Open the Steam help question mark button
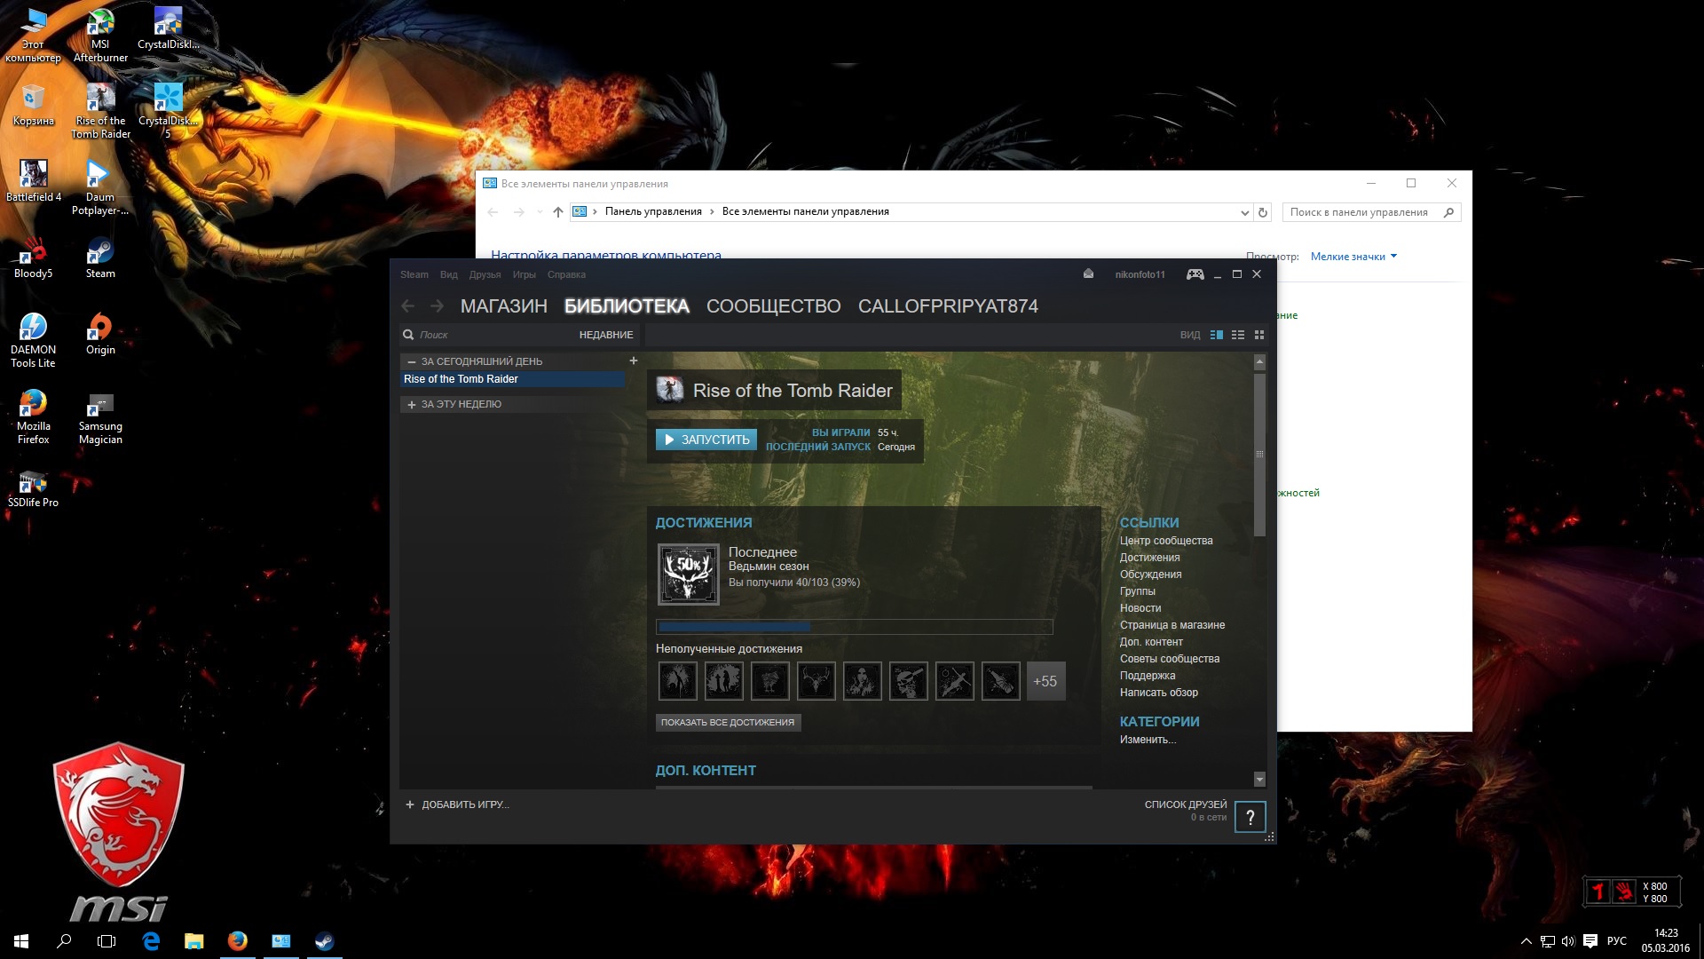Image resolution: width=1704 pixels, height=959 pixels. click(1250, 817)
